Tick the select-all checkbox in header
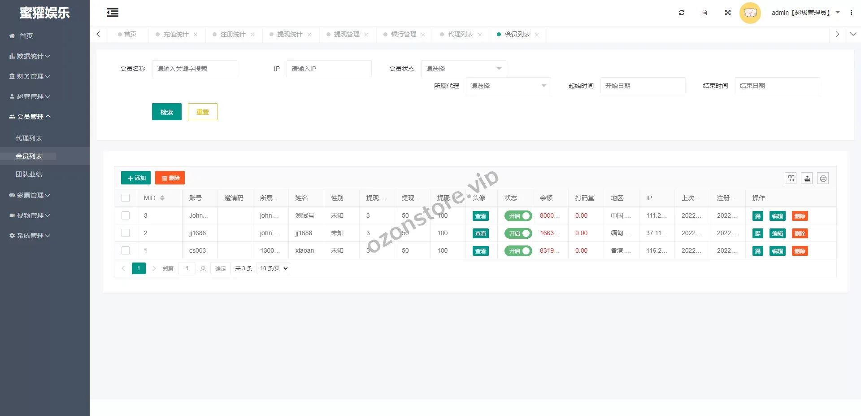Image resolution: width=861 pixels, height=416 pixels. 126,198
